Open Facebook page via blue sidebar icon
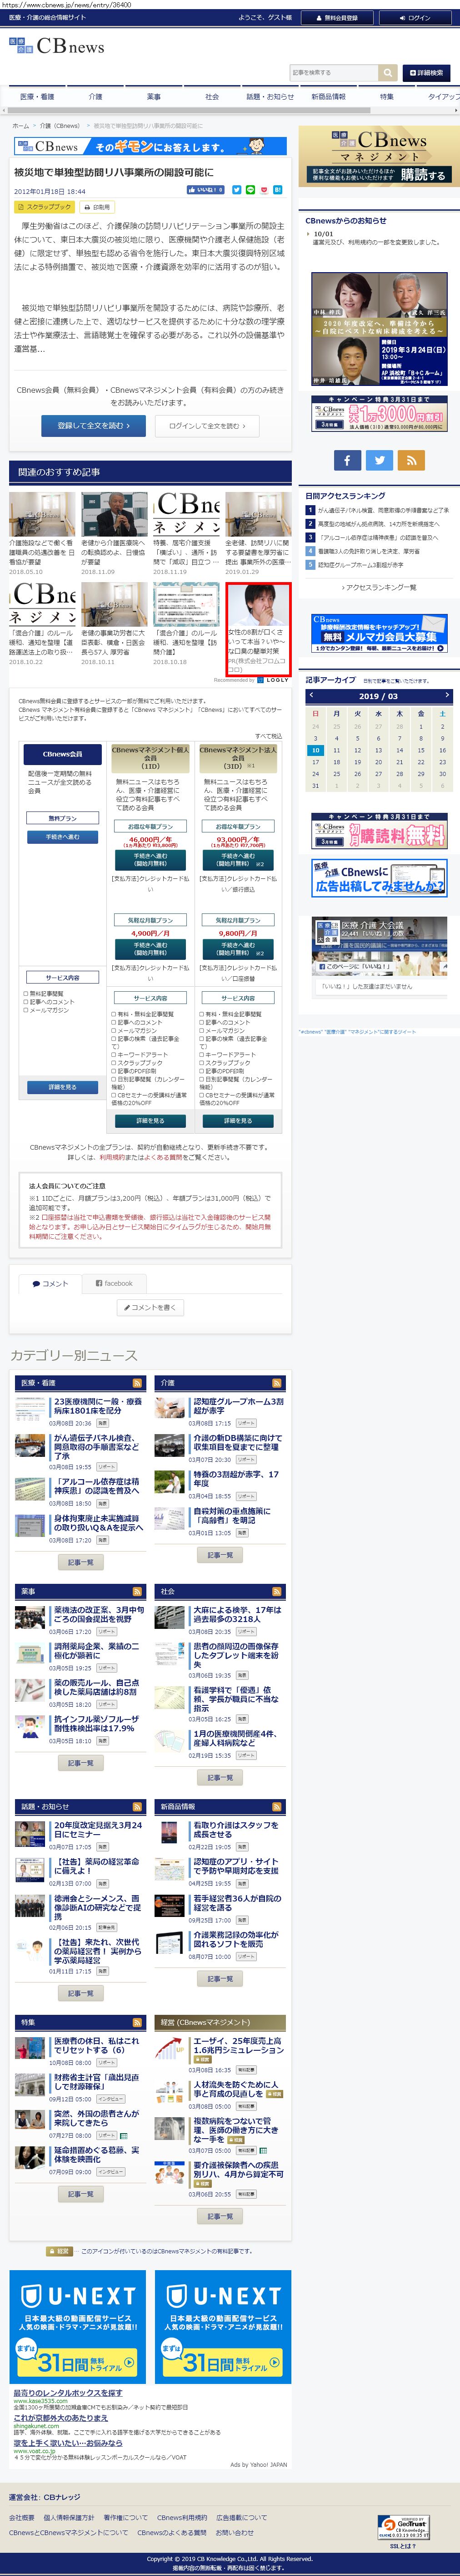The image size is (460, 2576). click(x=346, y=460)
